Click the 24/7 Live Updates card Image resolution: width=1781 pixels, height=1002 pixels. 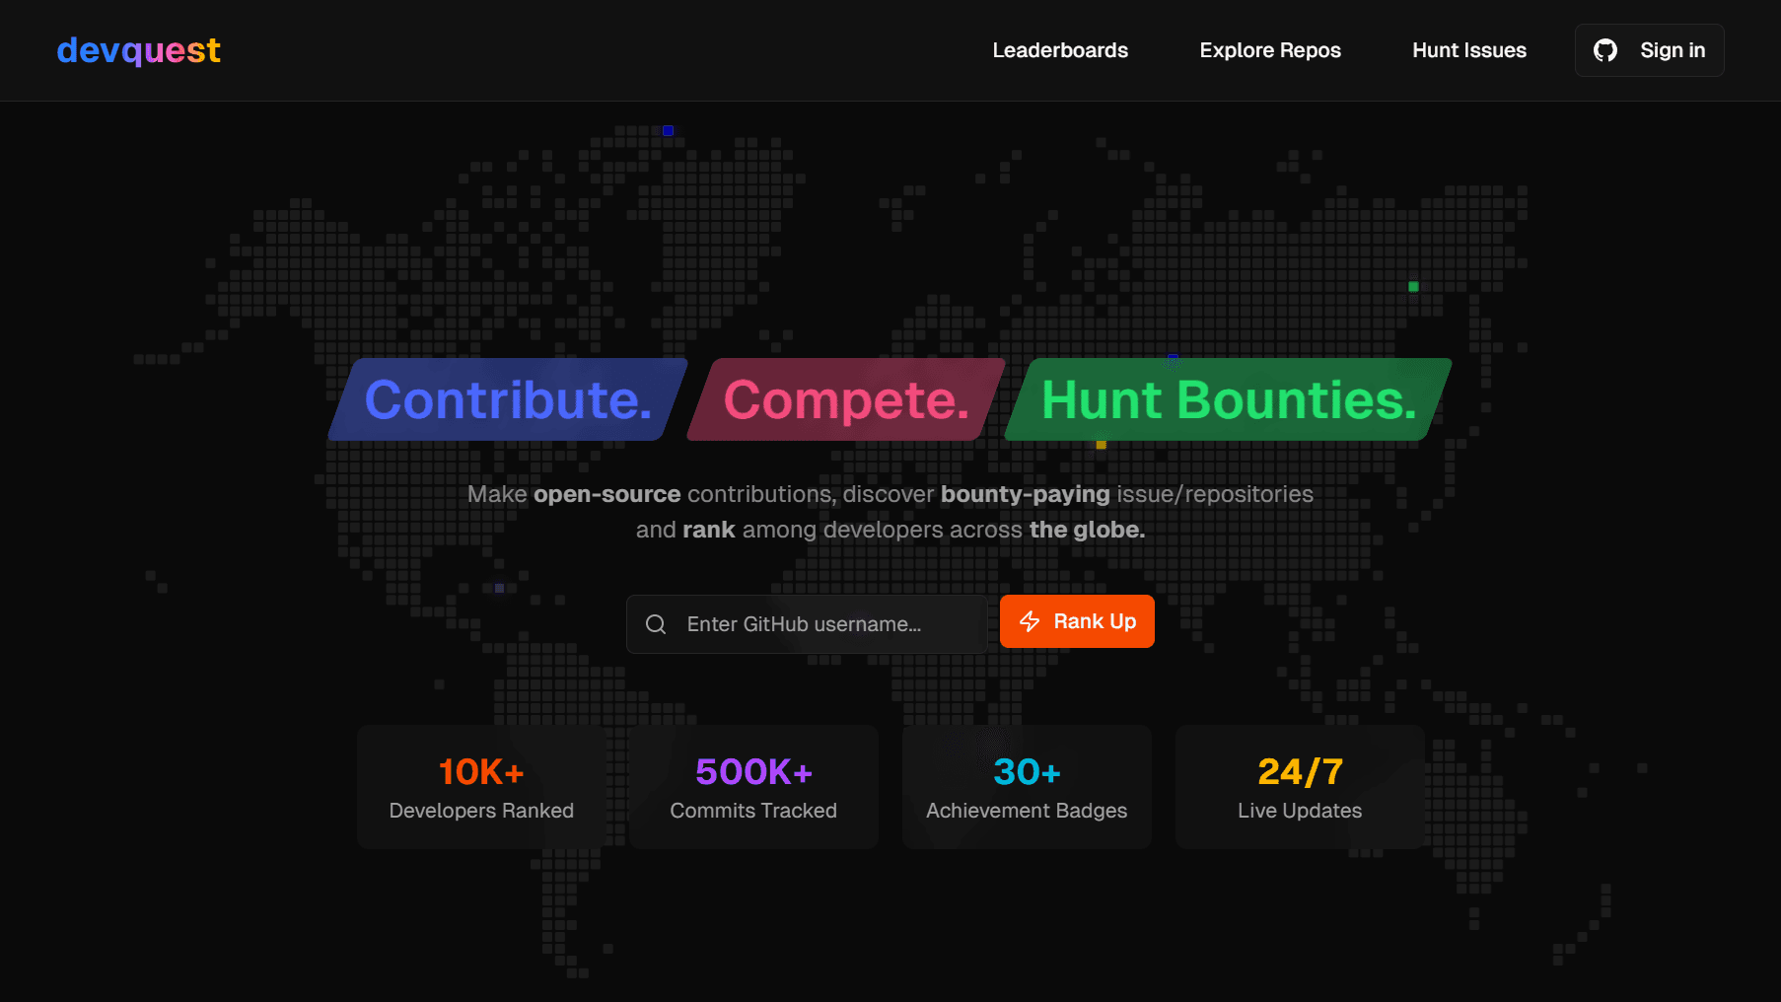1299,786
